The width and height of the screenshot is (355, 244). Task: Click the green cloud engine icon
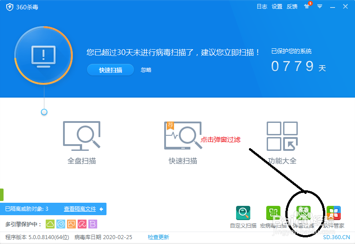tap(50, 224)
